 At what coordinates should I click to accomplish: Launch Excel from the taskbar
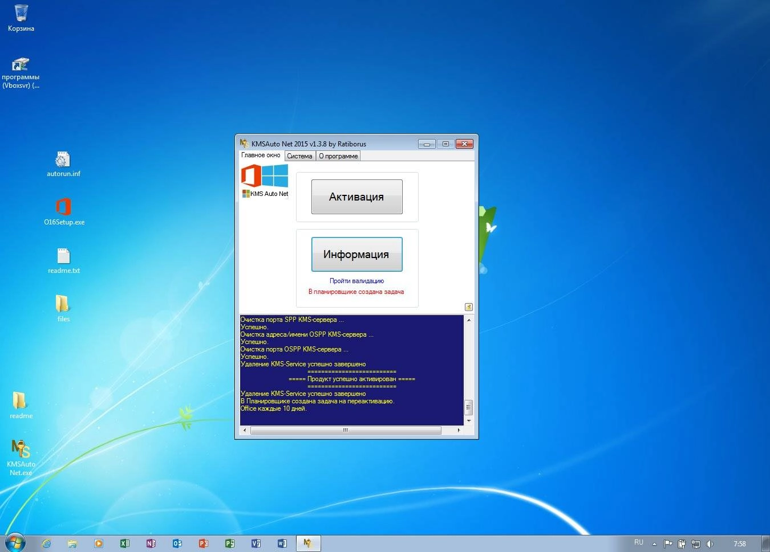[125, 543]
